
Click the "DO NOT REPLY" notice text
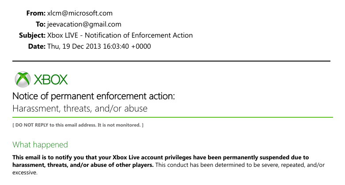click(x=78, y=125)
